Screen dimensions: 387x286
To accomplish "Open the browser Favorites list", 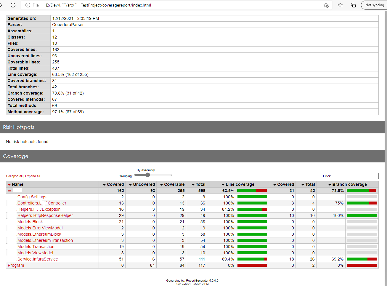I will pos(340,5).
